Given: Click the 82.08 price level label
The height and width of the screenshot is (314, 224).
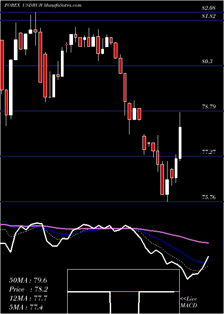Looking at the screenshot, I should point(209,8).
